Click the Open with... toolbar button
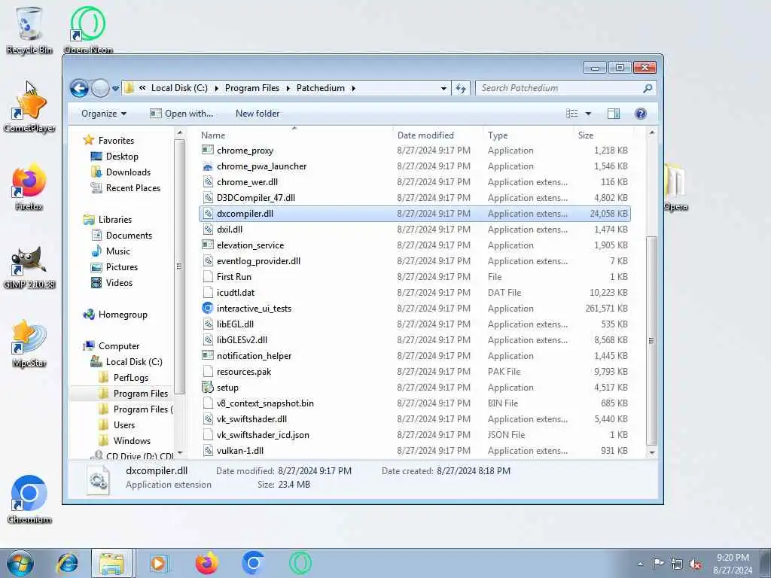This screenshot has width=771, height=578. click(181, 114)
